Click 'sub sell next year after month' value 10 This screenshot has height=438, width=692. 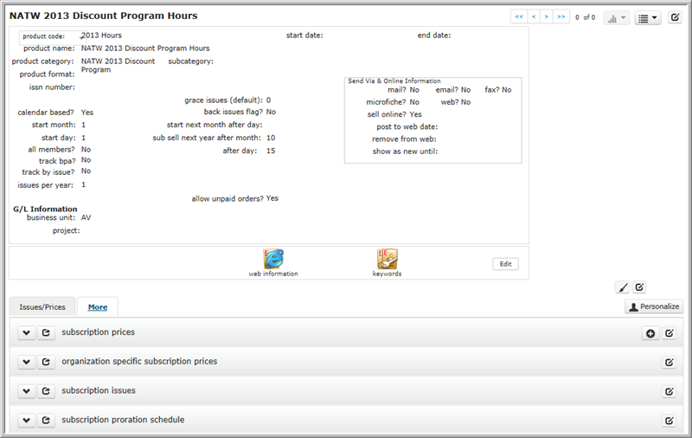[271, 138]
